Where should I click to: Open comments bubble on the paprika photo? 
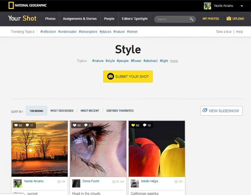point(145,125)
